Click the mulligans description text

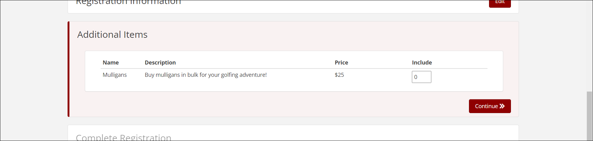click(x=205, y=75)
